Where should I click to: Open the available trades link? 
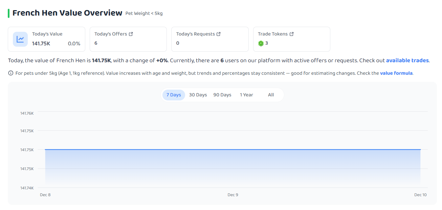coord(407,61)
